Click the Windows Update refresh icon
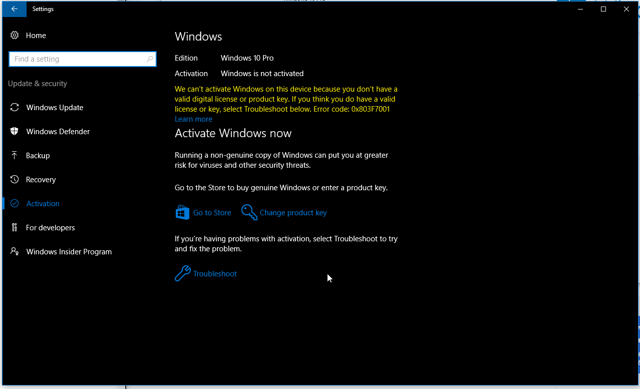 [15, 108]
